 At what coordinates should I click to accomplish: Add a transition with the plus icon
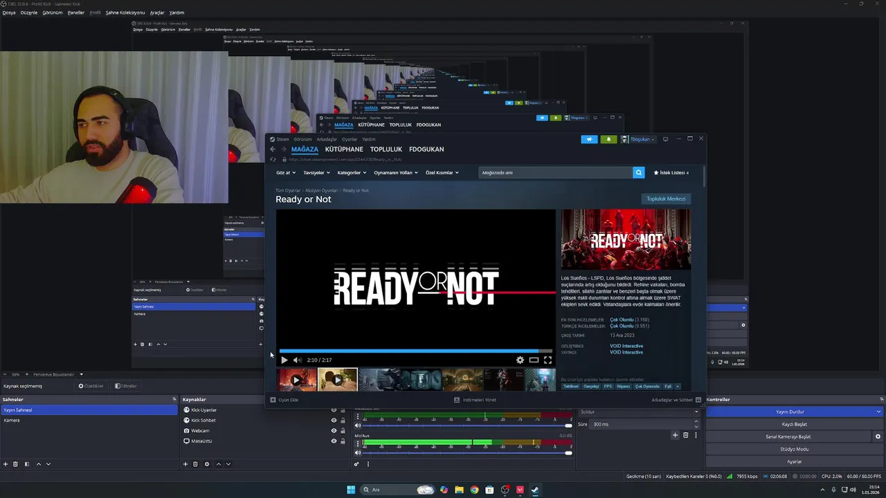click(676, 435)
